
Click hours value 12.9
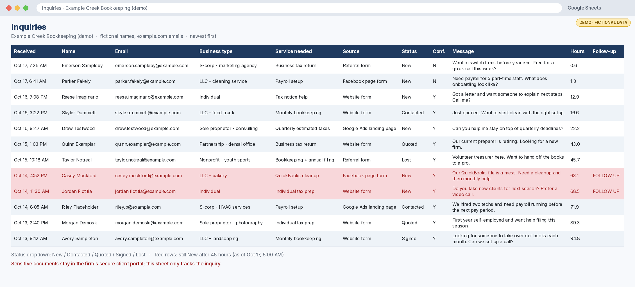[575, 97]
